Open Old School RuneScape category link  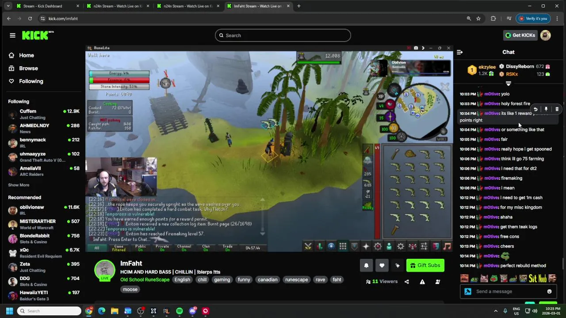tap(145, 280)
